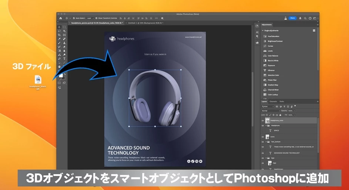Click the headphone_color layer thumbnail

(267, 121)
